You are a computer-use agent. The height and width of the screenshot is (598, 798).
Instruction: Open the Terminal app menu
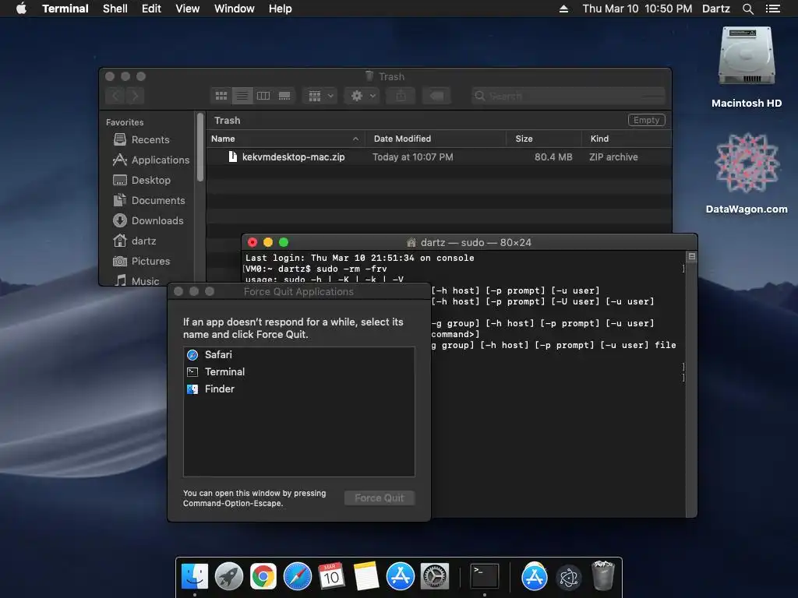click(x=65, y=9)
